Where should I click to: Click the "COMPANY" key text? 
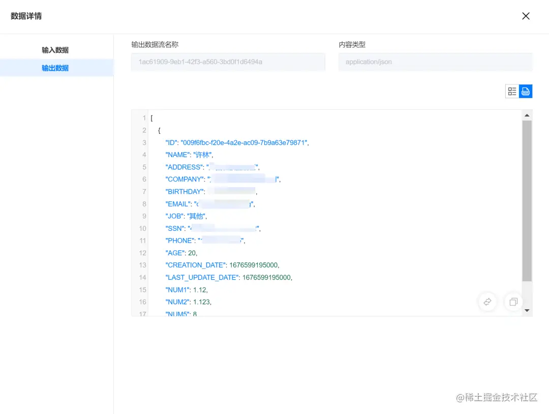coord(185,180)
